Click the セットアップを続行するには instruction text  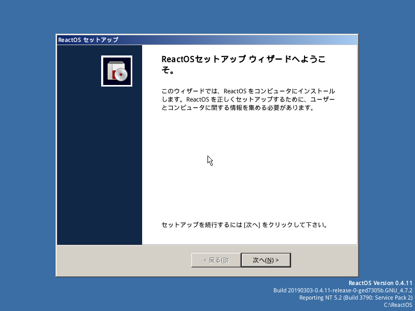click(x=244, y=225)
